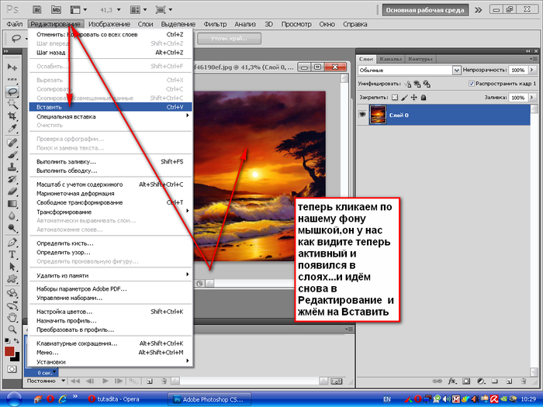Image resolution: width=543 pixels, height=407 pixels.
Task: Open Постоянно looping options dropdown
Action: [46, 381]
